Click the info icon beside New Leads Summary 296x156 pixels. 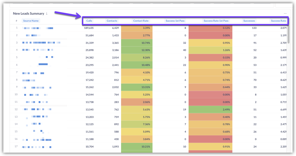click(47, 14)
